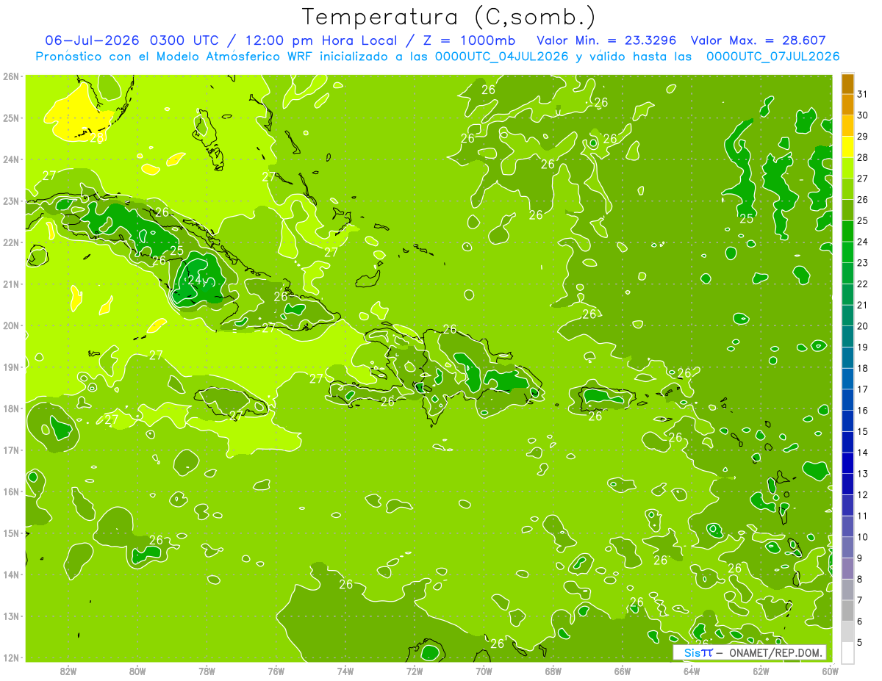The height and width of the screenshot is (681, 882).
Task: Click the legend value 20
Action: point(863,325)
